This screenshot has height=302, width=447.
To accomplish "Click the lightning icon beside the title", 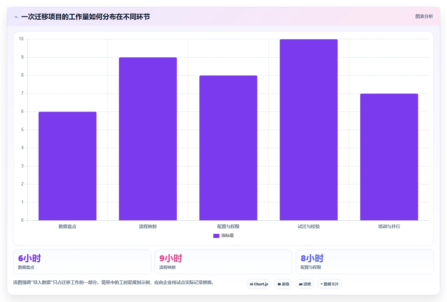I will [16, 17].
